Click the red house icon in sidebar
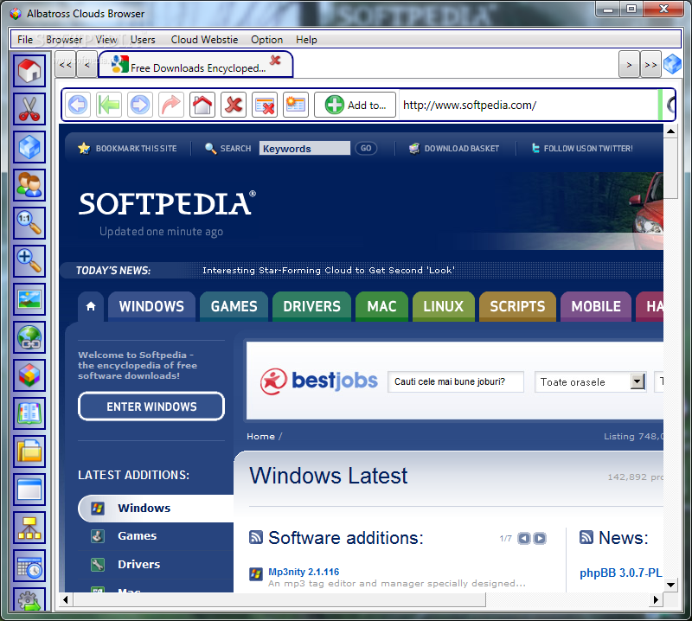 [x=29, y=71]
